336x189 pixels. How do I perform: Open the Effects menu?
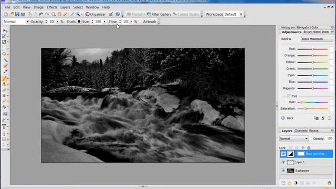click(x=52, y=7)
